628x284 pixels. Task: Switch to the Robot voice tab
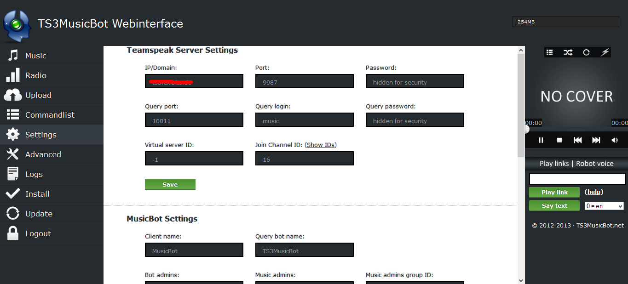pos(595,164)
